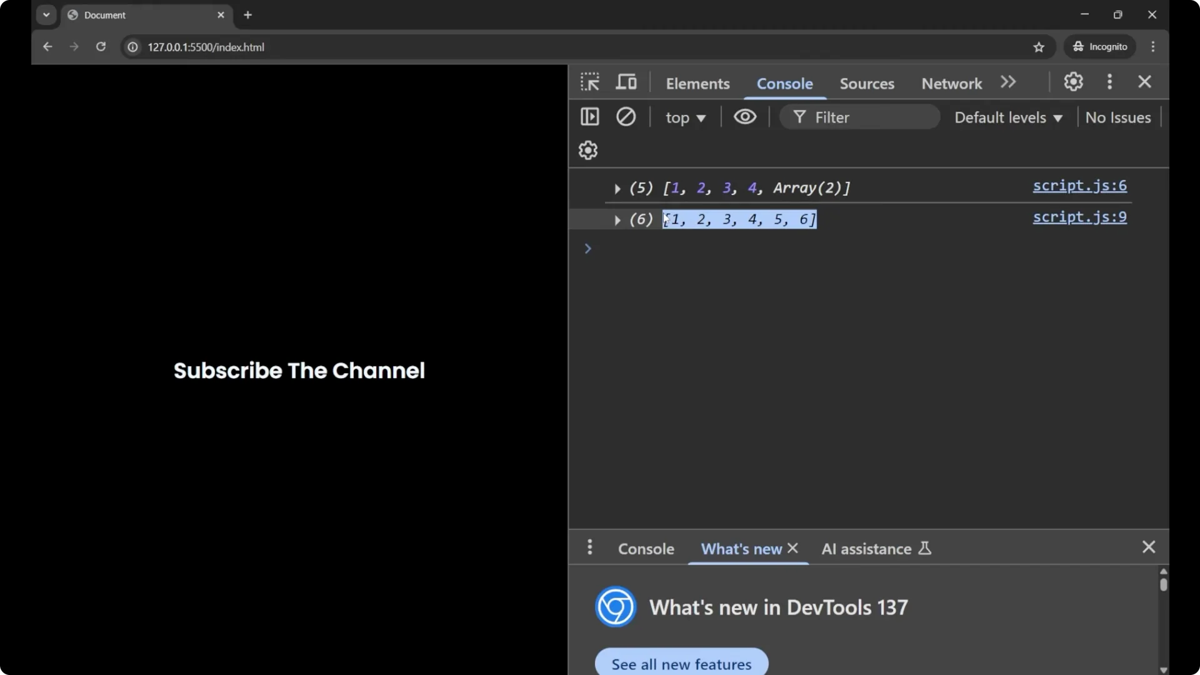Viewport: 1200px width, 675px height.
Task: Toggle the device toolbar
Action: tap(626, 82)
